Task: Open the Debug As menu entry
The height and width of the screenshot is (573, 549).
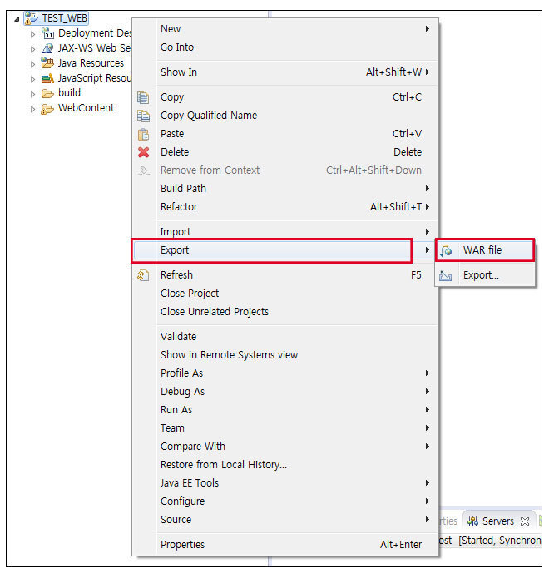Action: point(285,392)
